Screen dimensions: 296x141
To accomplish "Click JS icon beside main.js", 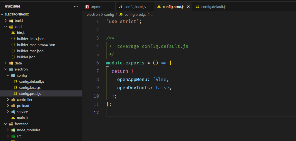I will tap(13, 118).
